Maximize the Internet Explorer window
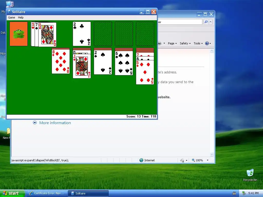Viewport: 263px width, 197px height. (205, 14)
